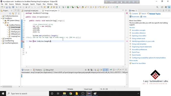171x96 pixels.
Task: Toggle Scroll Lock in Console toolbar
Action: coord(98,70)
